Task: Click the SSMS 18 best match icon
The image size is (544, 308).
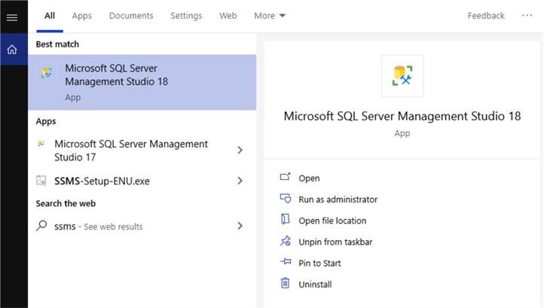Action: pyautogui.click(x=47, y=74)
